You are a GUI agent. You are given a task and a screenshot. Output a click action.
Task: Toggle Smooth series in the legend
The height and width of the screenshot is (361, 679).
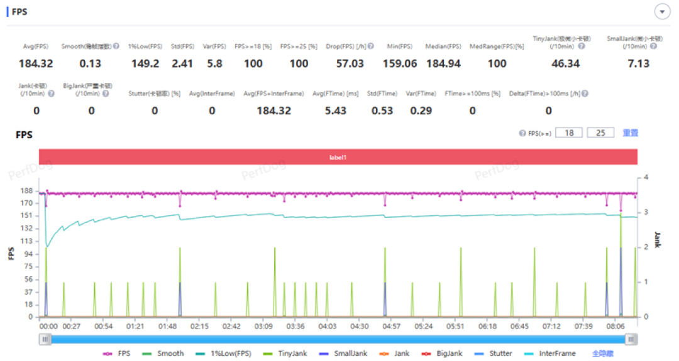pos(163,353)
